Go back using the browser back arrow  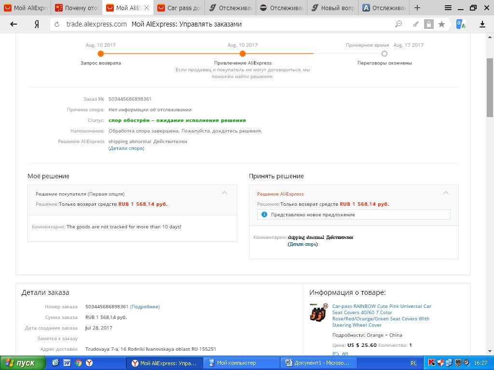pyautogui.click(x=14, y=24)
